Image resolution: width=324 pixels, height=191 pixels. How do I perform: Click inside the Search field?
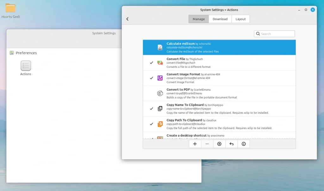pyautogui.click(x=275, y=33)
